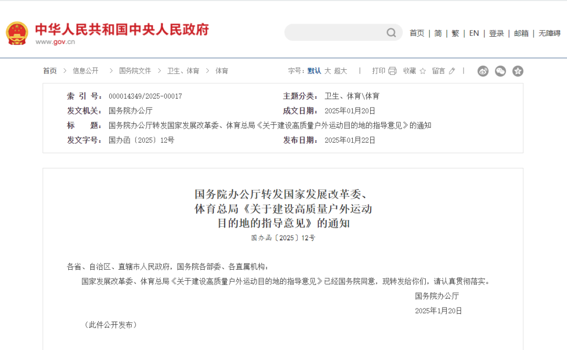
Task: Open the 邮箱 mailbox link
Action: coord(522,33)
